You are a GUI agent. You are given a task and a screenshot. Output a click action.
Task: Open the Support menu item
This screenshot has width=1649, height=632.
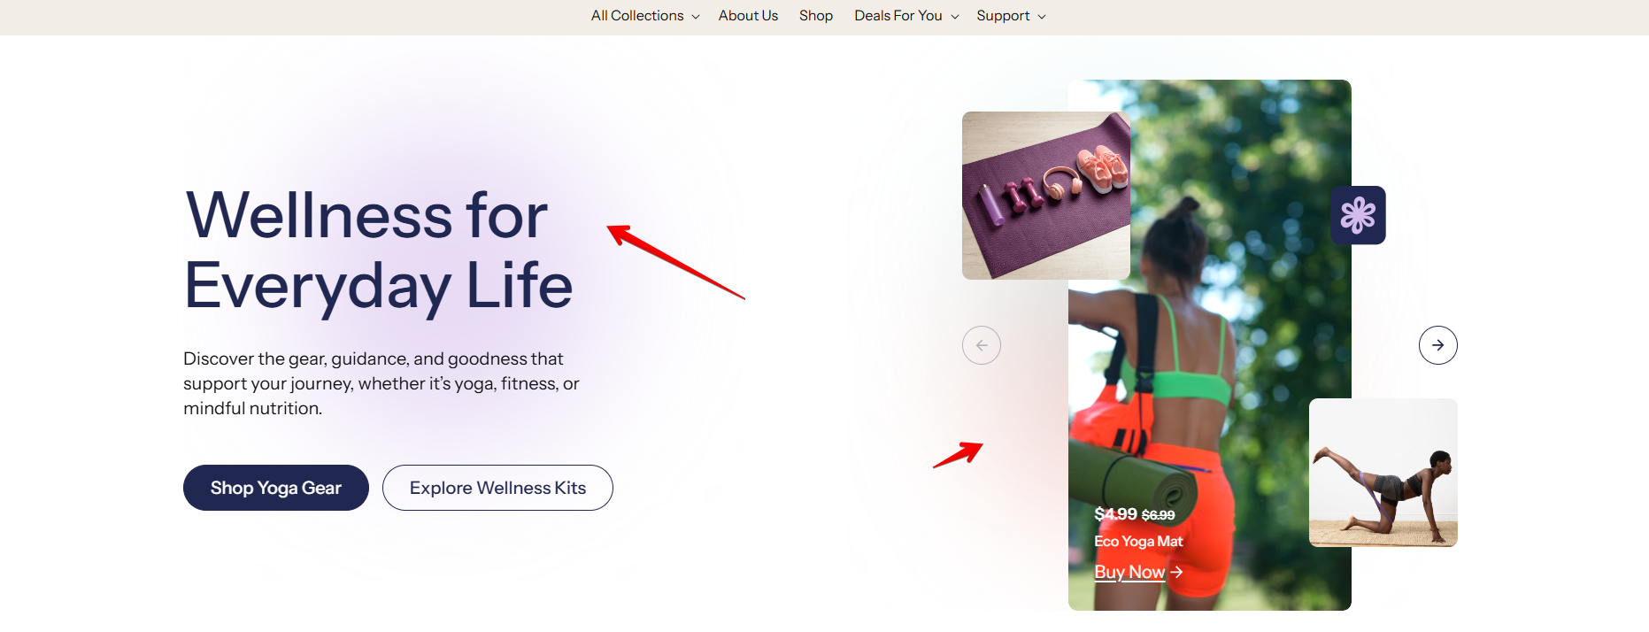1003,16
